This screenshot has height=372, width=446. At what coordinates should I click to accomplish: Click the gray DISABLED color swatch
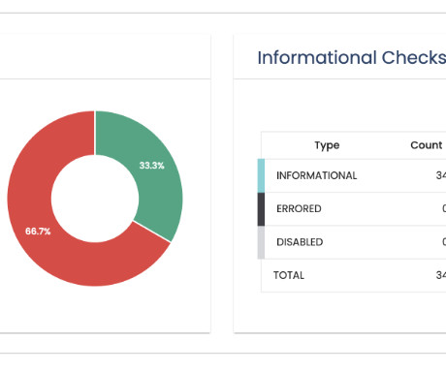tap(261, 242)
